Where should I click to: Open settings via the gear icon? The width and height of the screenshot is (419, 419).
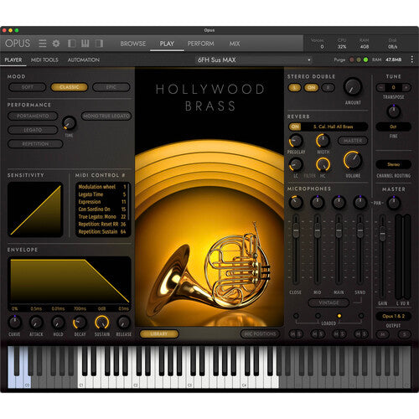[56, 44]
